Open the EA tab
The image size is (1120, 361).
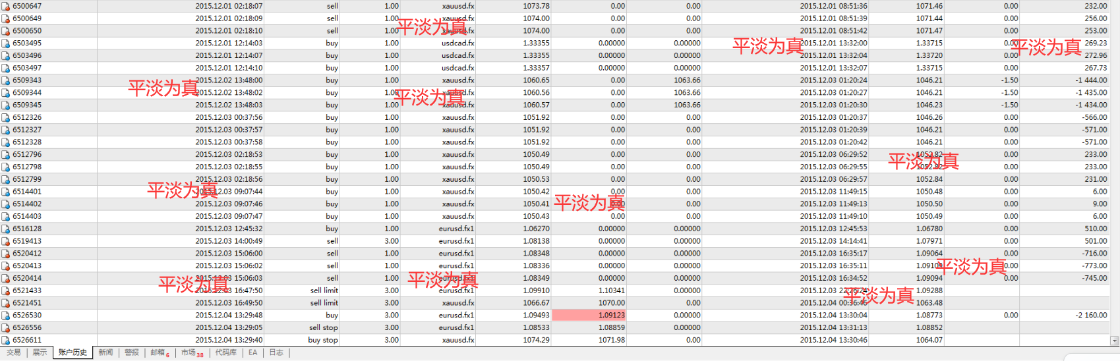[x=252, y=353]
